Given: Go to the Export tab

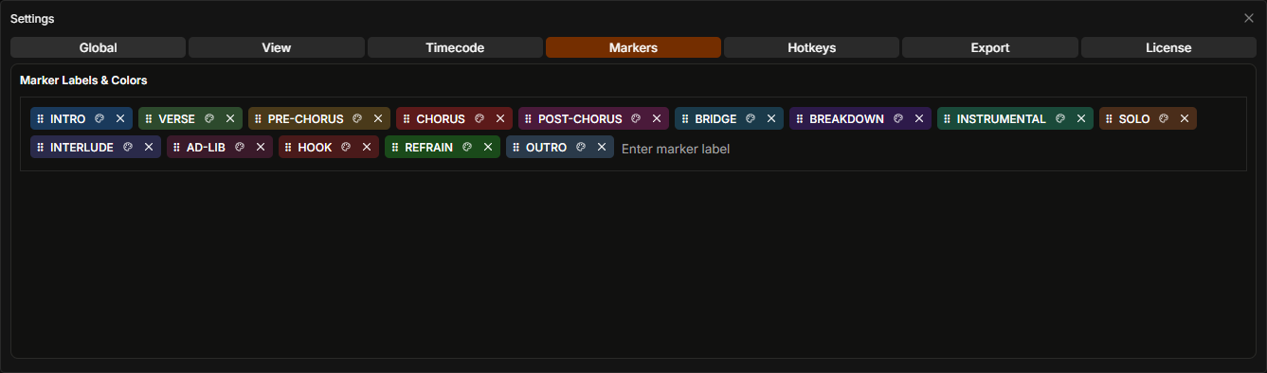Looking at the screenshot, I should [x=990, y=47].
